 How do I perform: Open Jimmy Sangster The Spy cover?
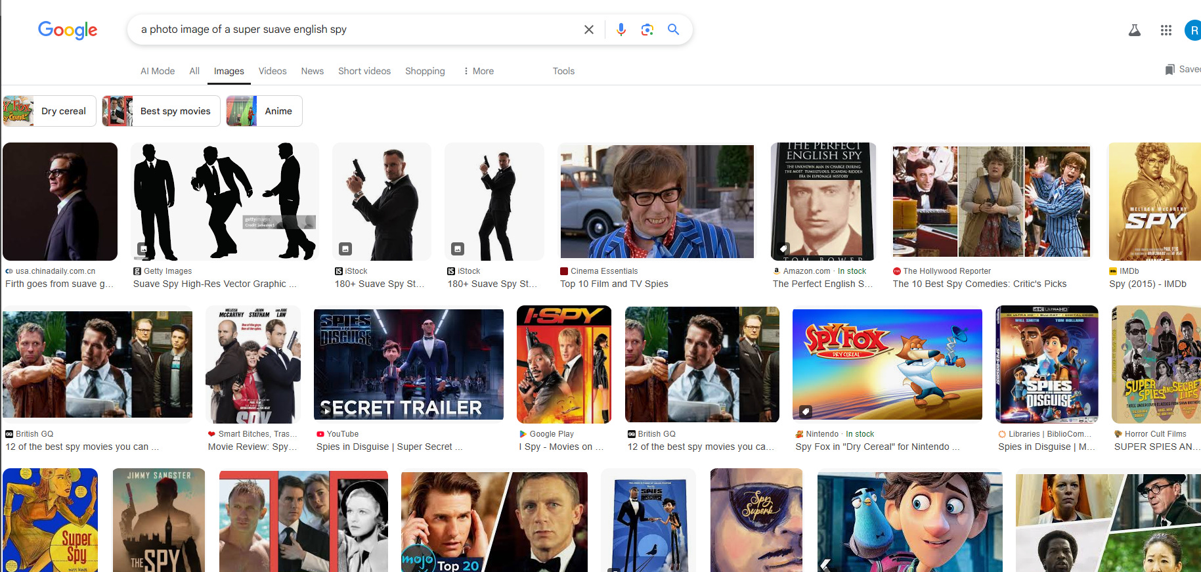[x=159, y=520]
